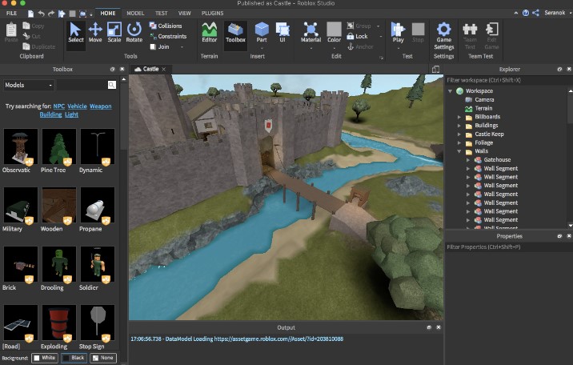Open the Material picker
Image resolution: width=573 pixels, height=365 pixels.
pos(311,33)
